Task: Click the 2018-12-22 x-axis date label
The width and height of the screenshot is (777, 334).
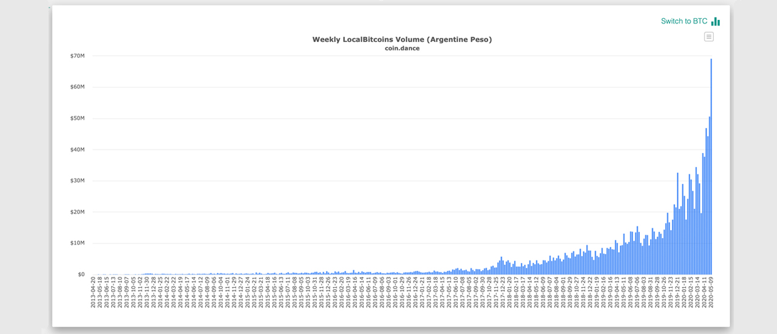Action: coord(590,293)
